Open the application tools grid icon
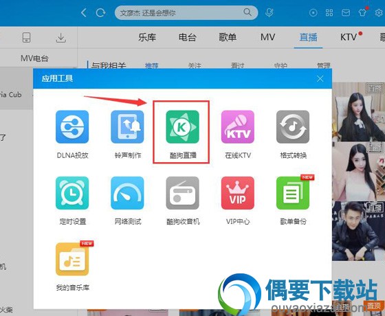Screen dimensions: 385x316 (x=329, y=13)
